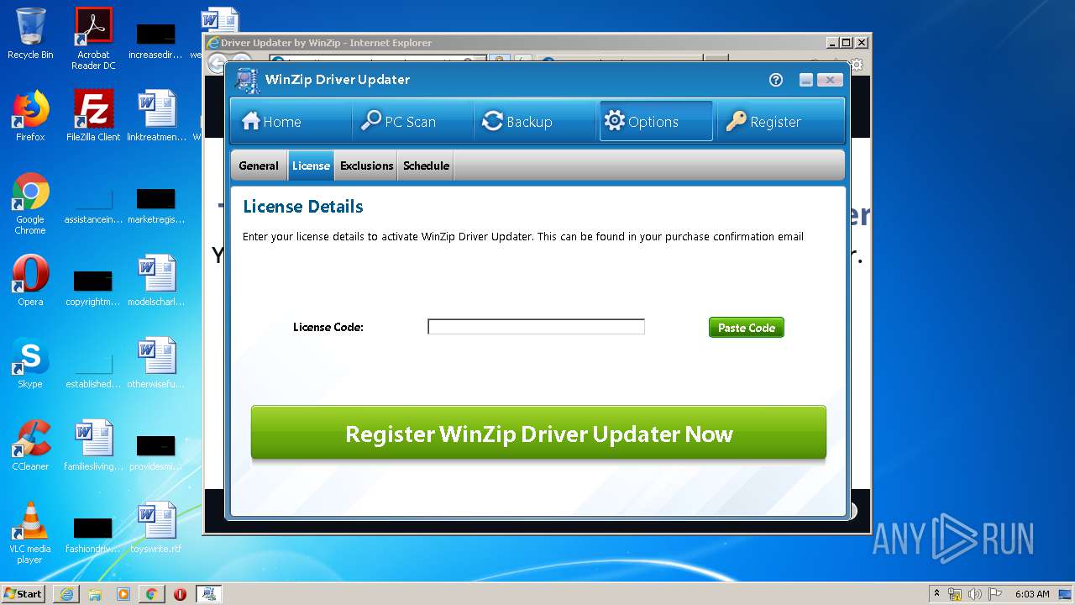Open VLC media player desktop shortcut
The width and height of the screenshot is (1075, 605).
pos(30,533)
